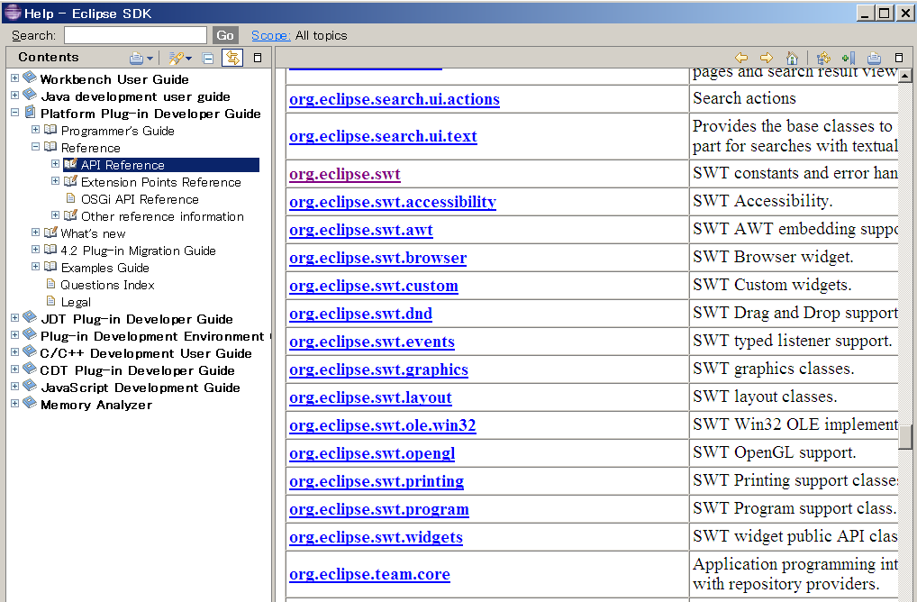Select 4.2 Plug-in Migration Guide
Viewport: 917px width, 602px height.
point(138,251)
